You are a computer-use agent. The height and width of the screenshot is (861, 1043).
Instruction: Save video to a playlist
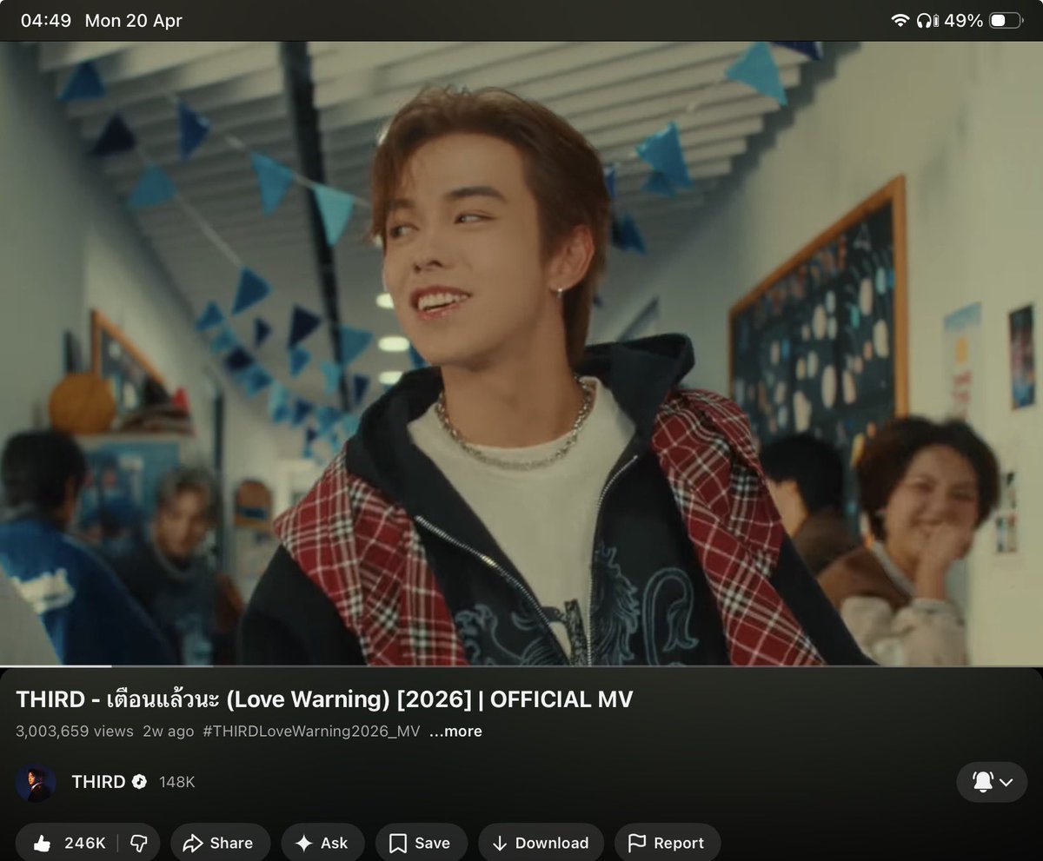[x=421, y=843]
